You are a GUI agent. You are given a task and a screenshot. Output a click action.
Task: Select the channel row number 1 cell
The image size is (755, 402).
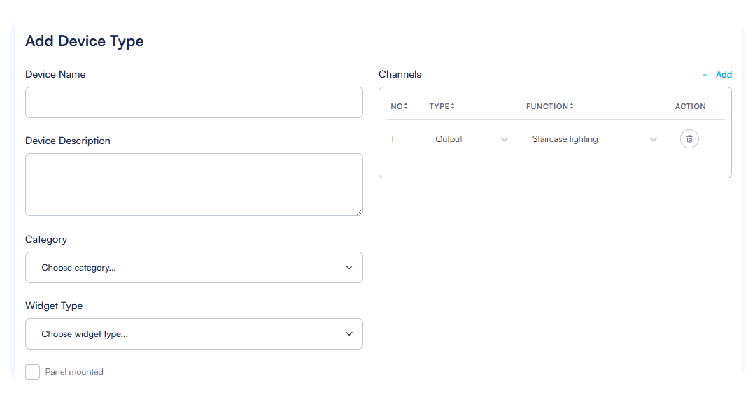[393, 139]
